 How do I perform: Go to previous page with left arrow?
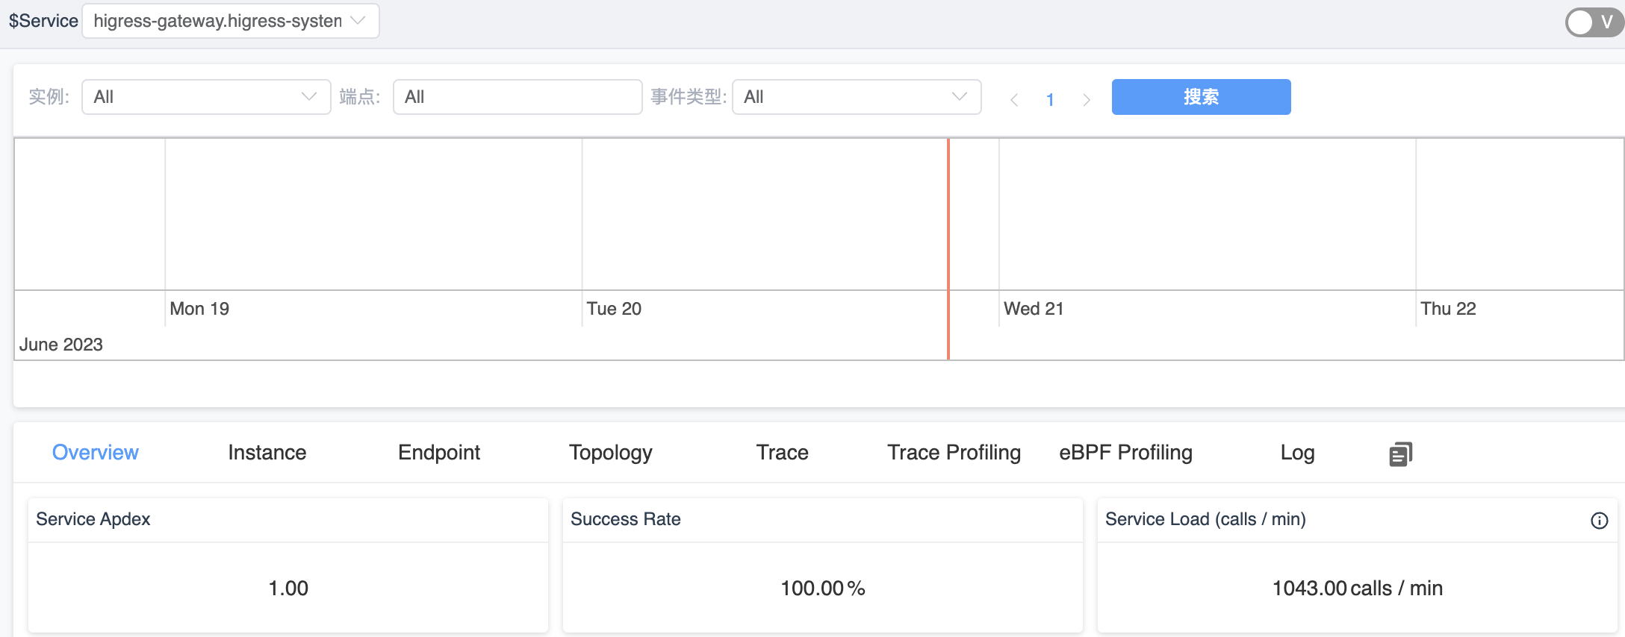coord(1014,100)
